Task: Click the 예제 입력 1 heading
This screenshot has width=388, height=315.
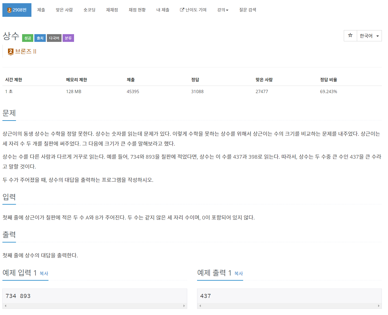Action: (19, 273)
